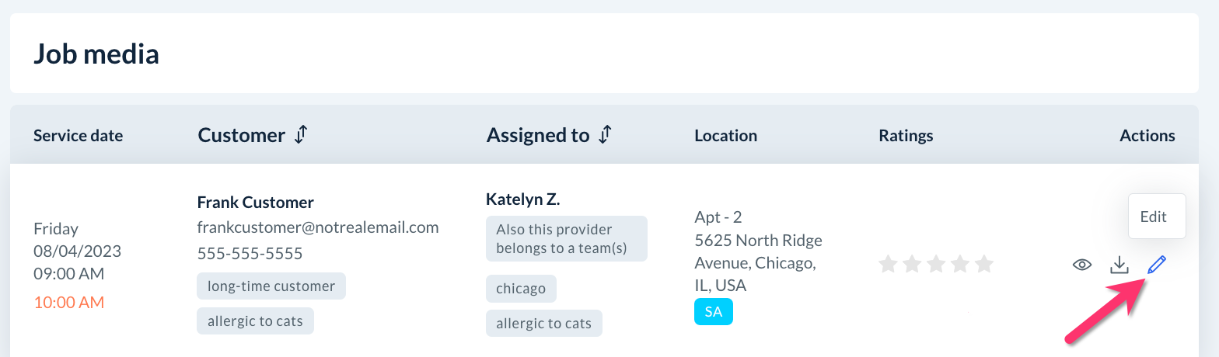Click the provider team membership note
Image resolution: width=1219 pixels, height=357 pixels.
[566, 239]
